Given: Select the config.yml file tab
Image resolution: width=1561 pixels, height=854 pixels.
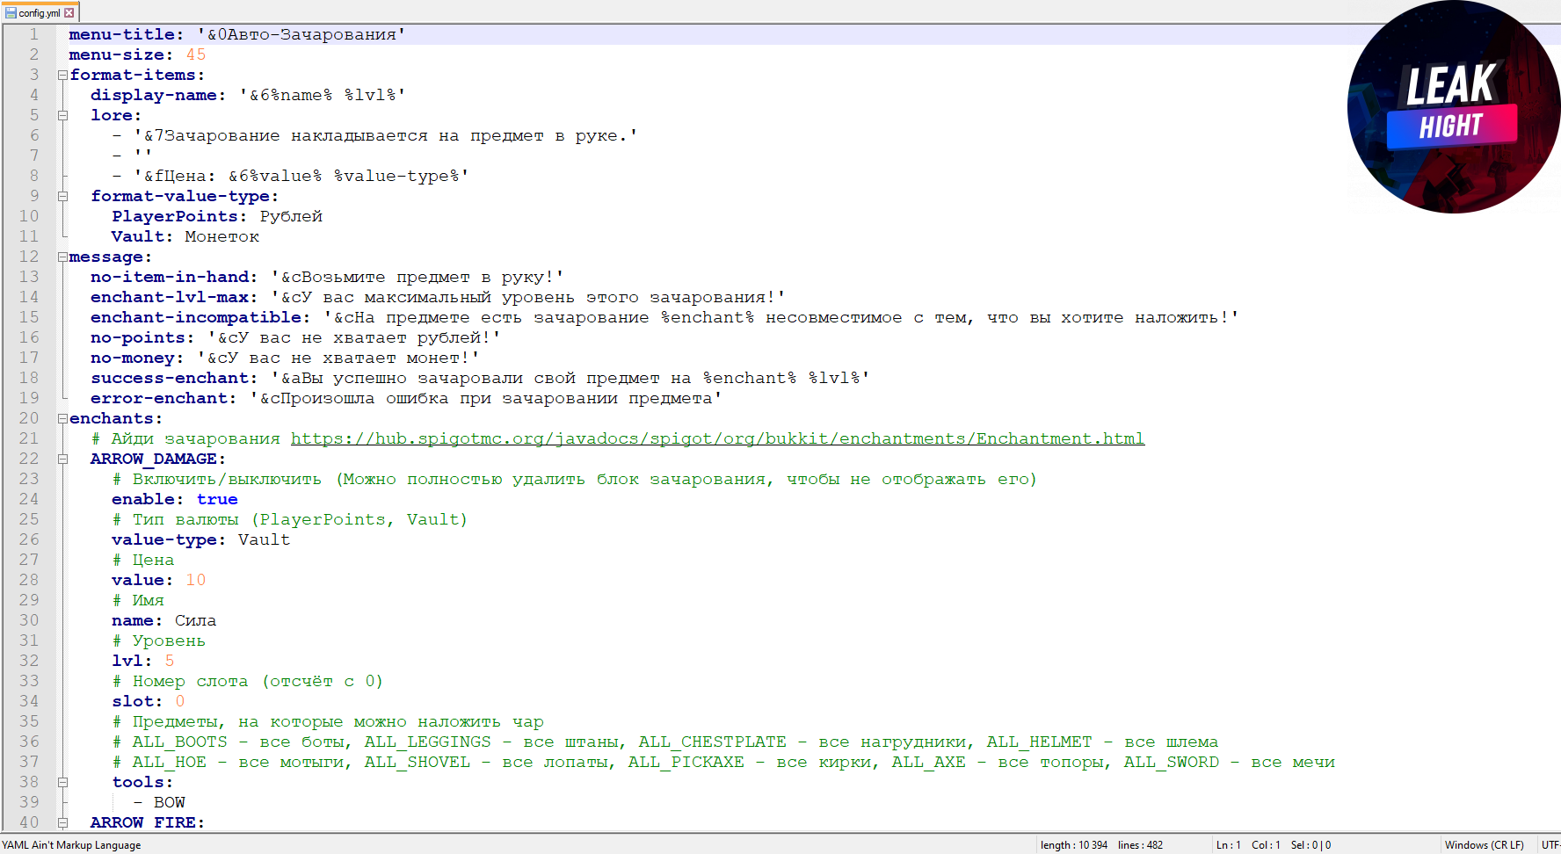Looking at the screenshot, I should pos(40,12).
